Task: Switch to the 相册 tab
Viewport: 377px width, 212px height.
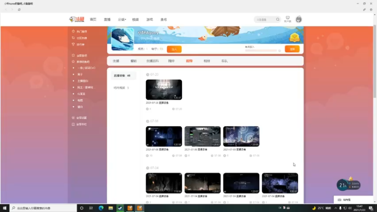Action: [x=207, y=61]
